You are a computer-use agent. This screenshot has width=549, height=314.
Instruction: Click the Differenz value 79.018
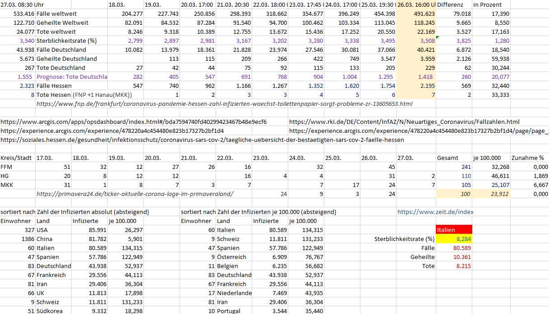point(461,14)
